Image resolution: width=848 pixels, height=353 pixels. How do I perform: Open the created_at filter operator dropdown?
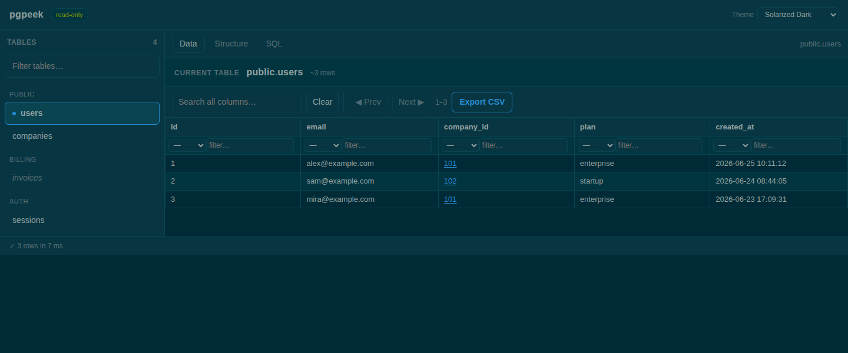tap(731, 145)
